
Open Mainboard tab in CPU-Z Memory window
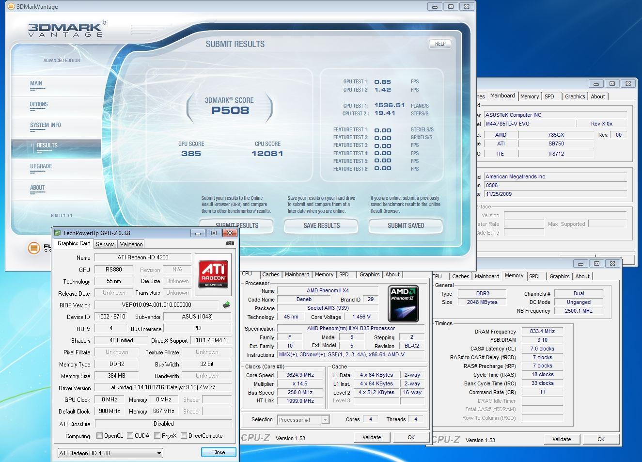[x=487, y=276]
